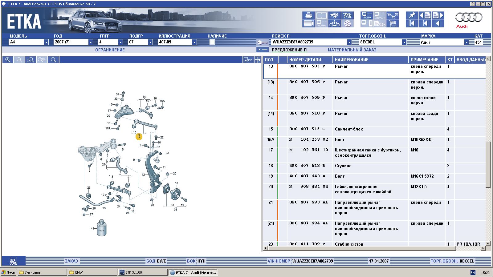The width and height of the screenshot is (493, 277).
Task: Open the ИЛЛЮСТРАЦИЯ dropdown
Action: 194,42
